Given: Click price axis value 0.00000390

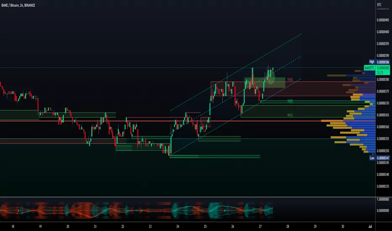Looking at the screenshot, I should [383, 56].
